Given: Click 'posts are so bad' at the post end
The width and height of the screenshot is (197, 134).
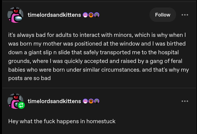Looking at the screenshot, I should coord(29,79).
